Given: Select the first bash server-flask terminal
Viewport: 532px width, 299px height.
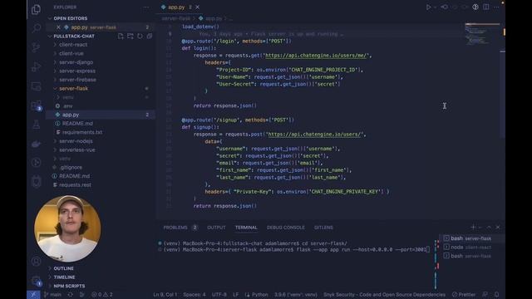Looking at the screenshot, I should pyautogui.click(x=472, y=238).
